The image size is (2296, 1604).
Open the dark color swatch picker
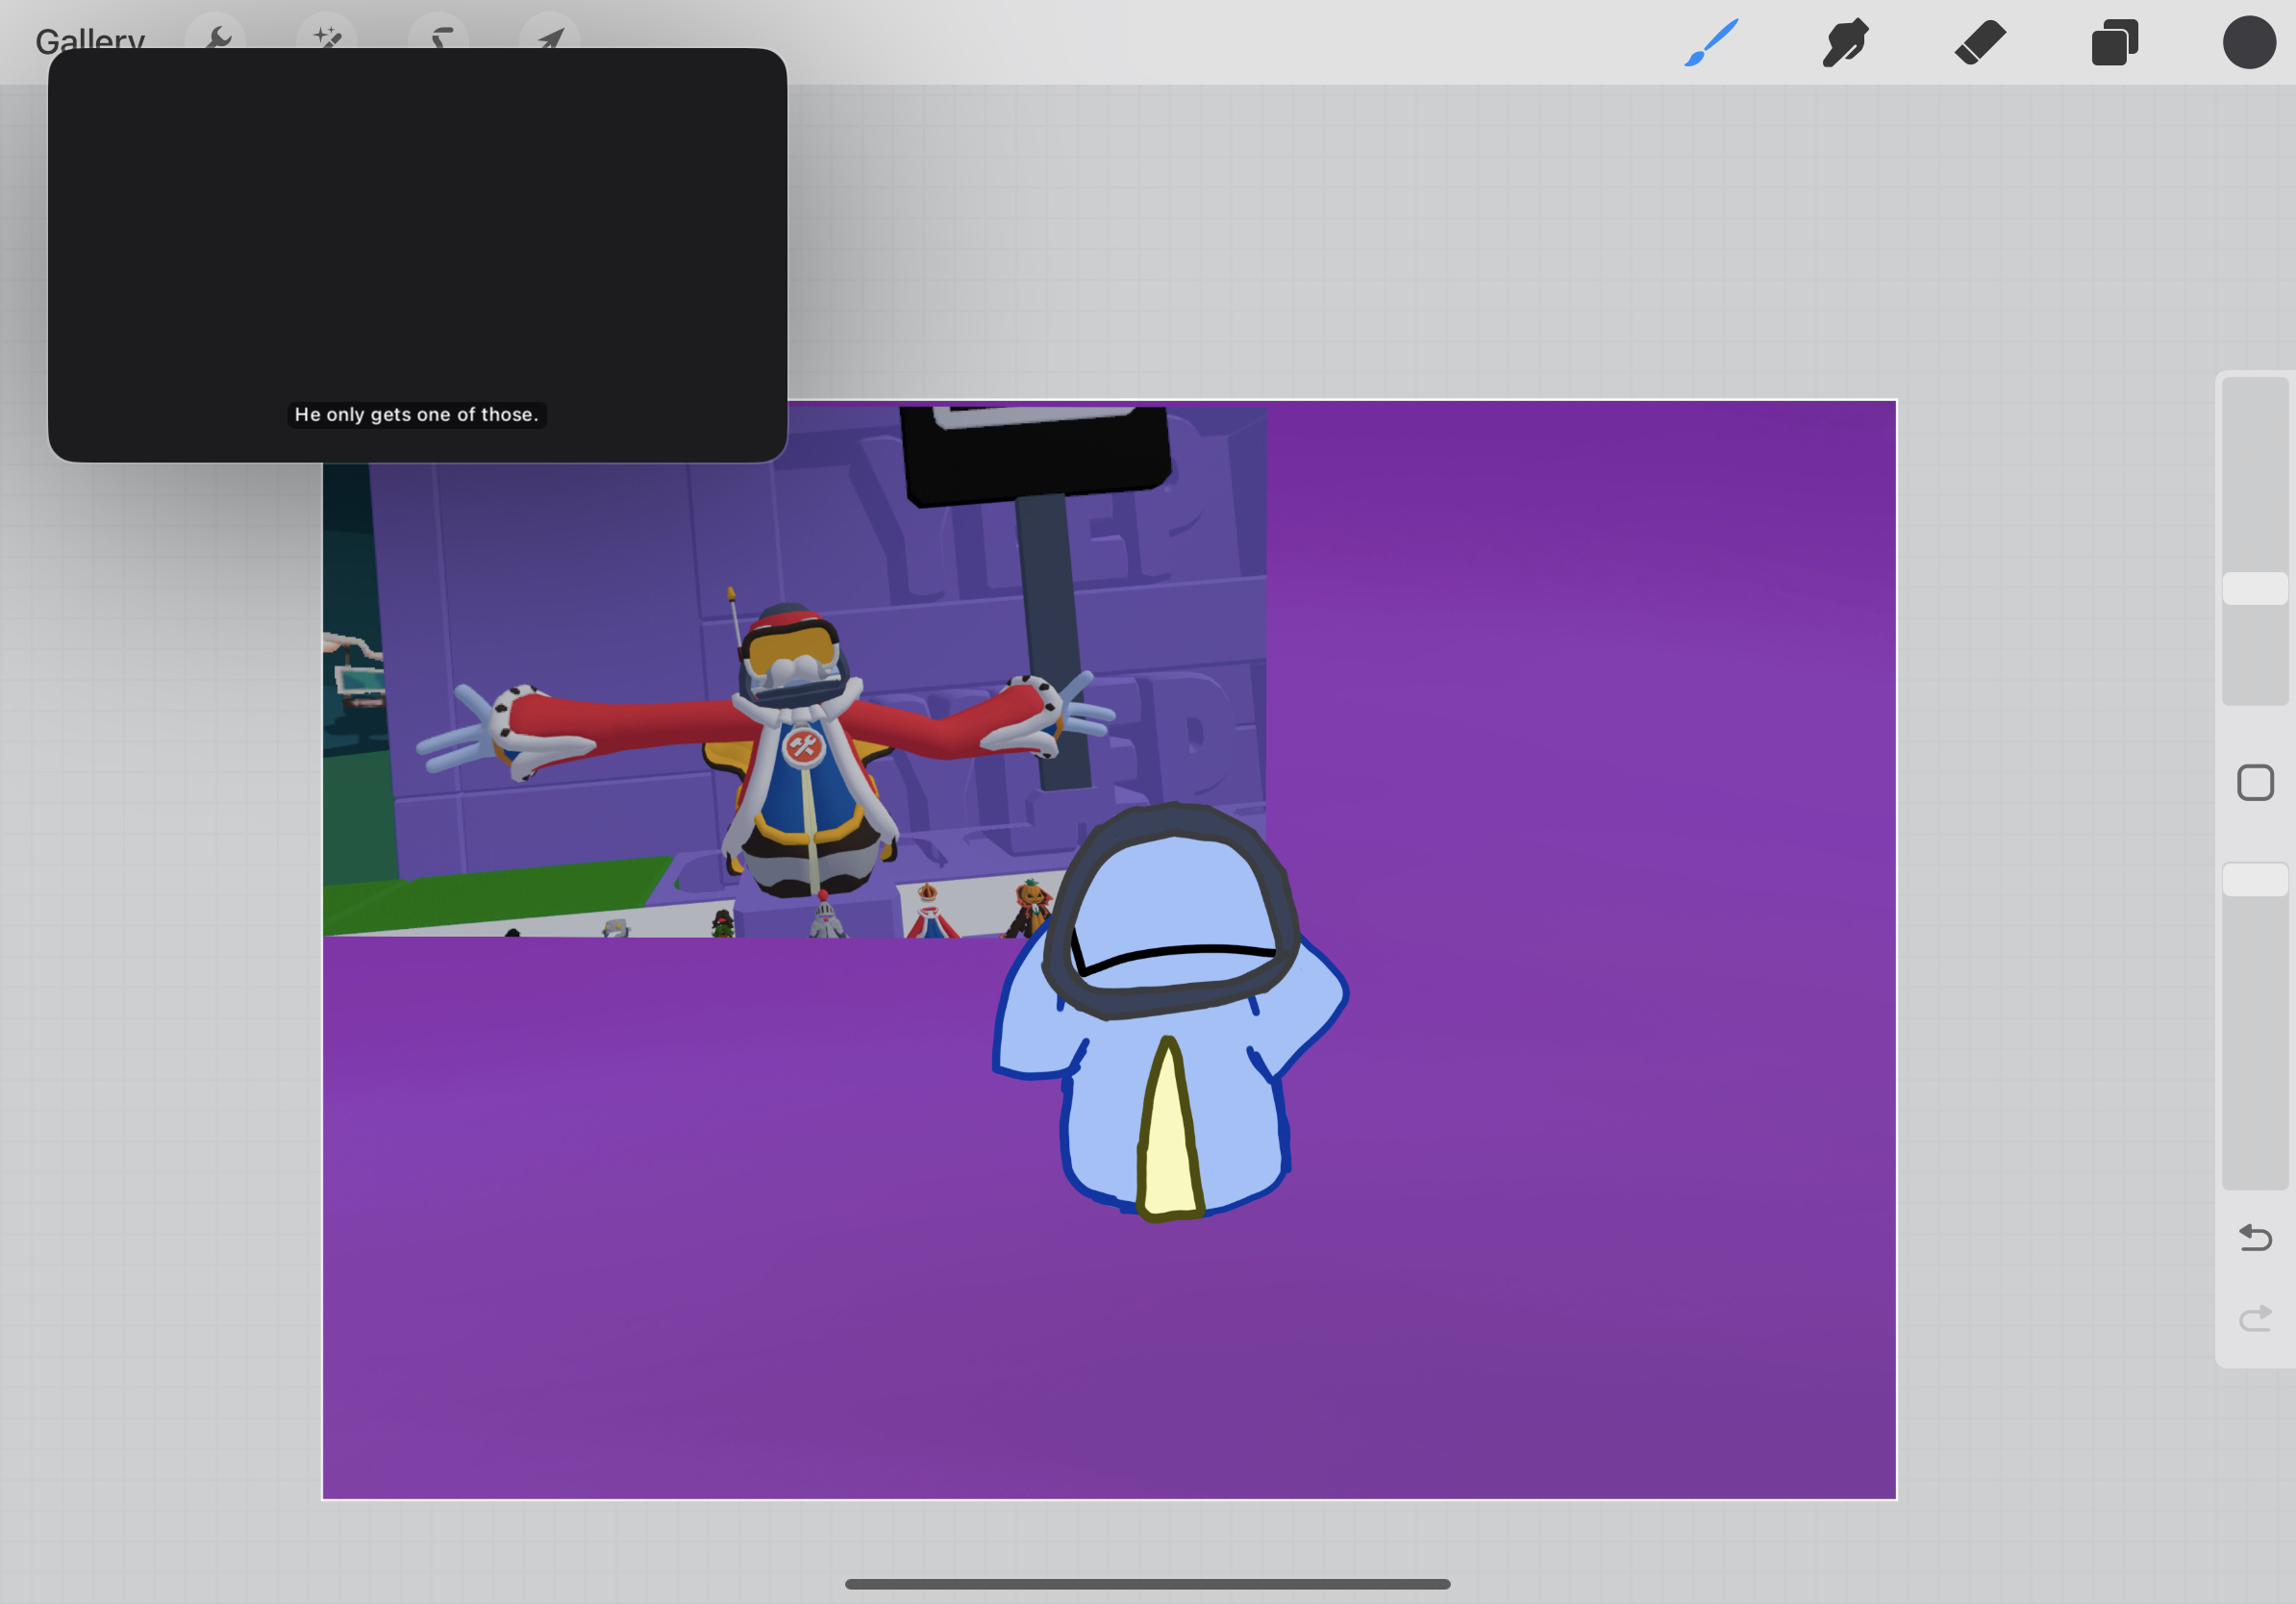click(x=2249, y=43)
